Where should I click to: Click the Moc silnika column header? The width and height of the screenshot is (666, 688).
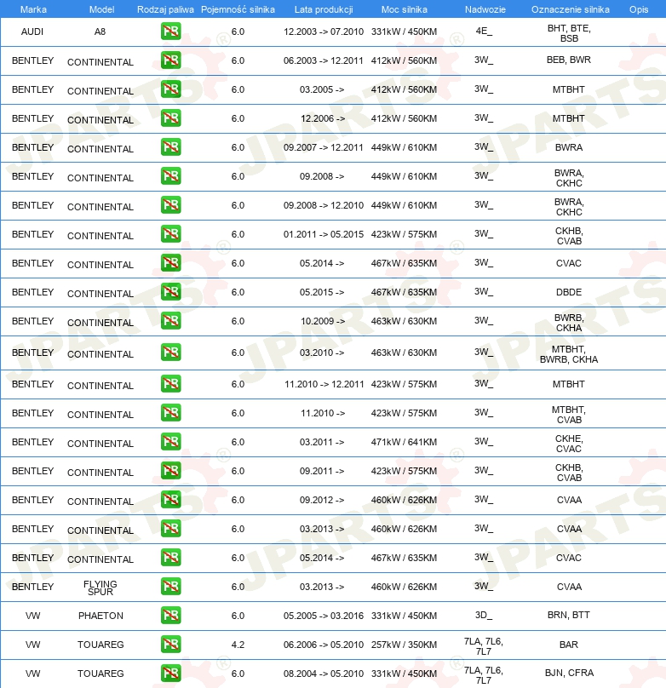click(404, 9)
